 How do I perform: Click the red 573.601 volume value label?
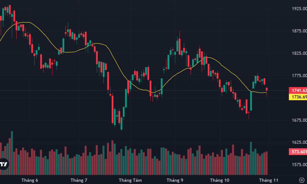(x=298, y=152)
